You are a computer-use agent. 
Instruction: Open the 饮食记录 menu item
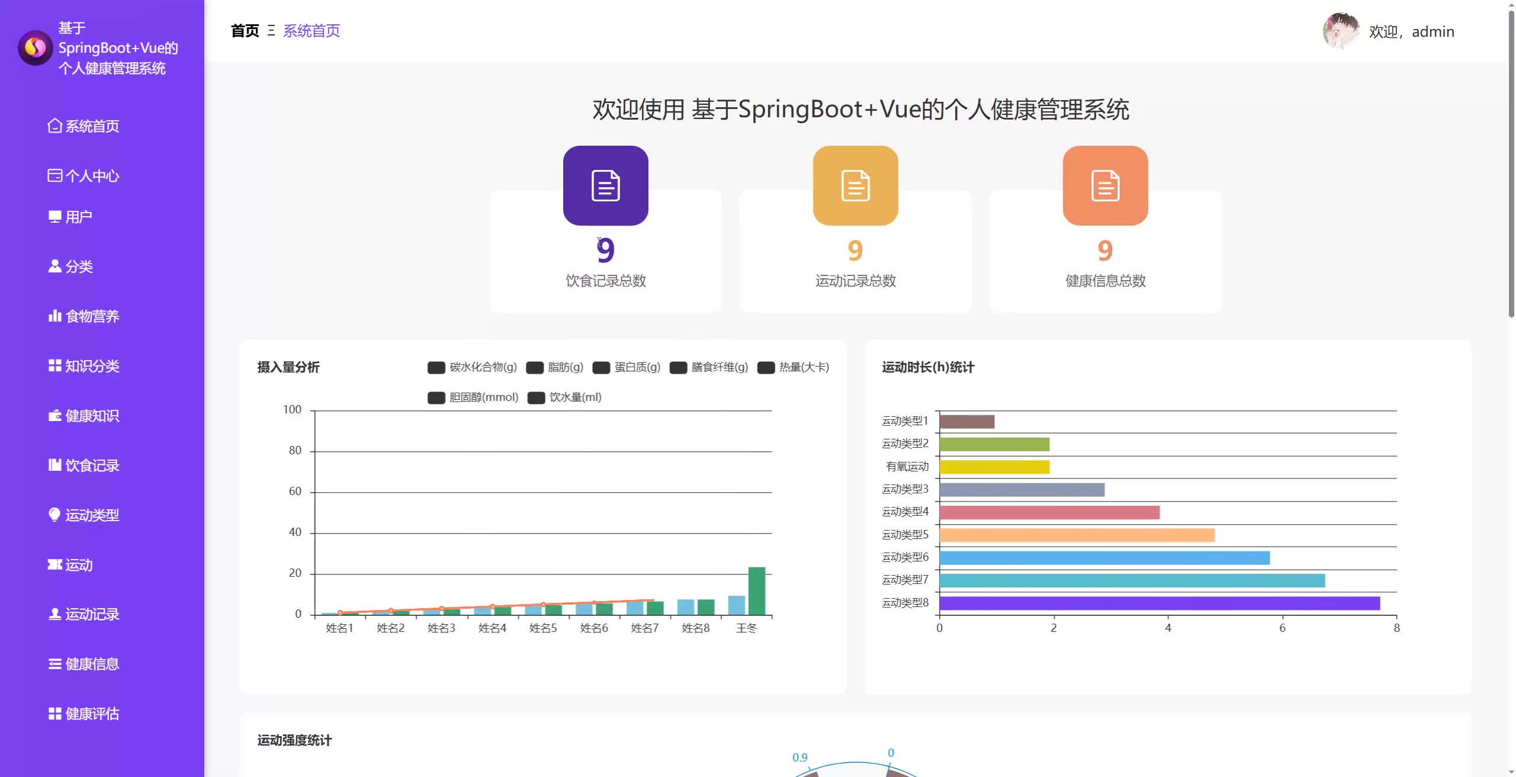point(92,465)
